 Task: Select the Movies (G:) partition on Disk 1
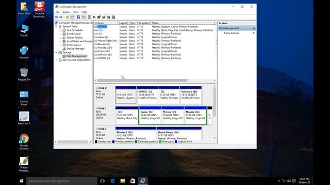(x=195, y=115)
